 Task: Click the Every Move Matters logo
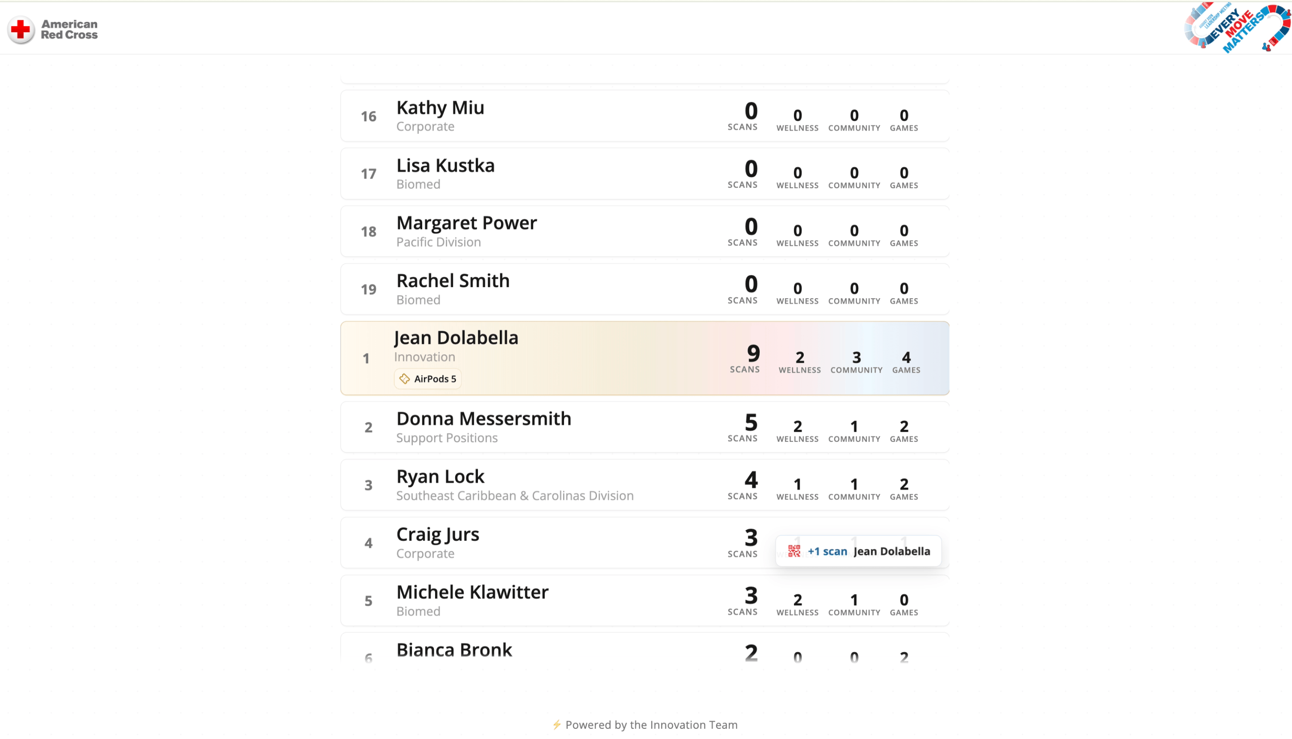(1237, 27)
